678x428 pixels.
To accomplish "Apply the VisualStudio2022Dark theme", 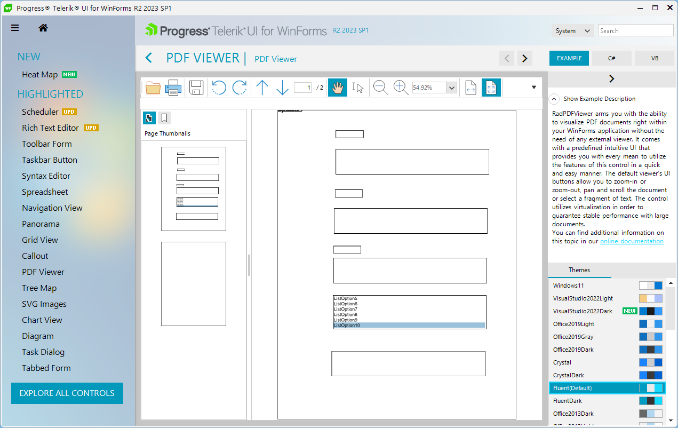I will (x=608, y=311).
